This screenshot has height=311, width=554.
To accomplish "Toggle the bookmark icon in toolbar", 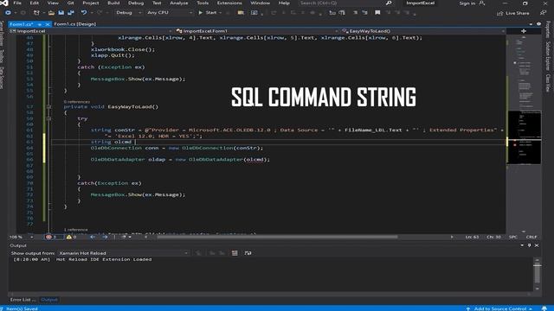I will (377, 13).
